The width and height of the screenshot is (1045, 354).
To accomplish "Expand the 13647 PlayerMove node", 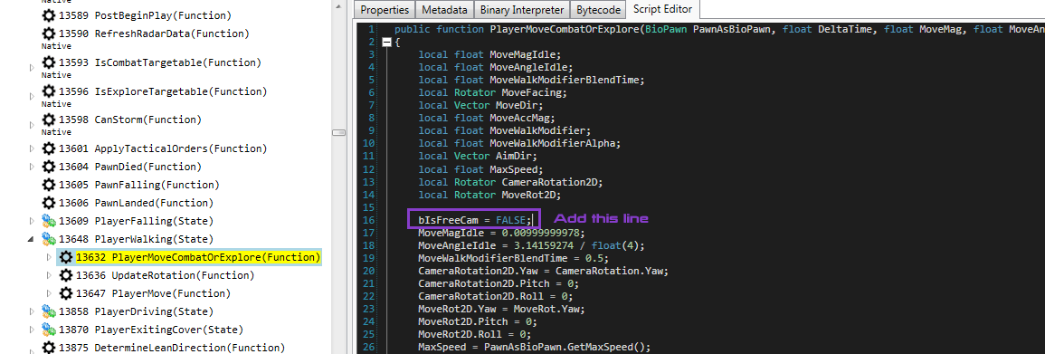I will [49, 293].
